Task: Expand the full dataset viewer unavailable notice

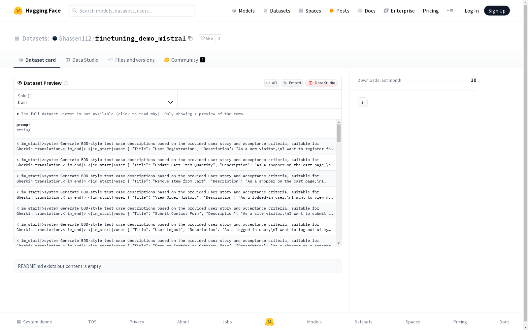Action: point(131,114)
